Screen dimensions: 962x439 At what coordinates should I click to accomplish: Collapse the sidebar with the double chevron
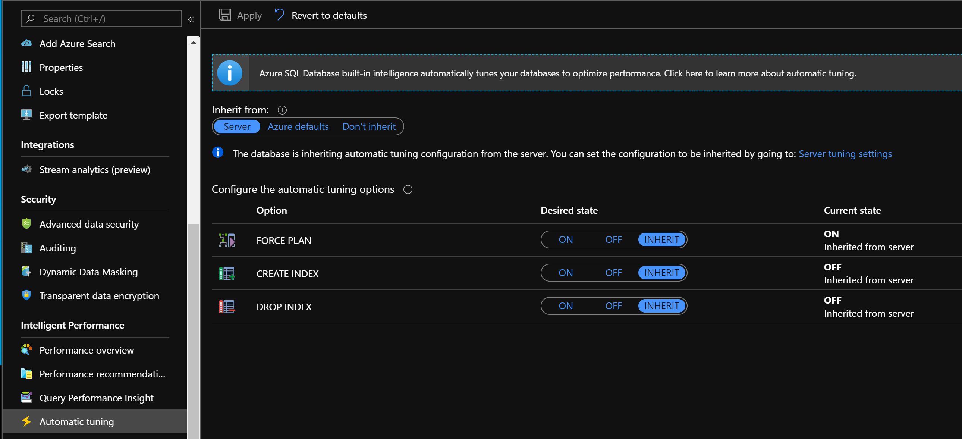click(x=191, y=19)
